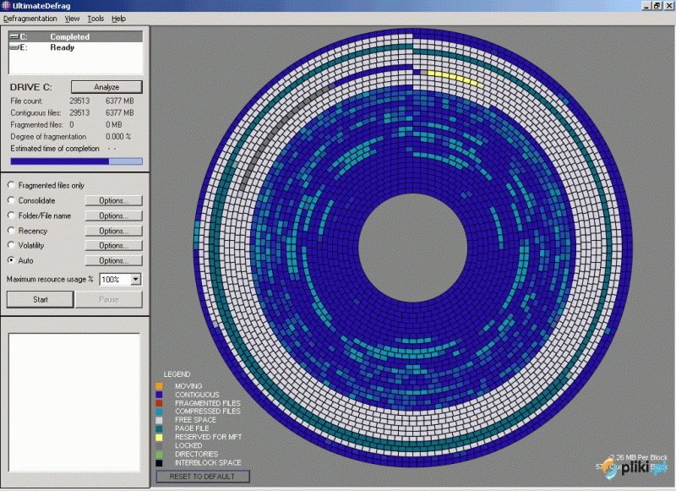The width and height of the screenshot is (676, 491).
Task: Click the FRAGMENTED FILES legend label
Action: (x=208, y=403)
